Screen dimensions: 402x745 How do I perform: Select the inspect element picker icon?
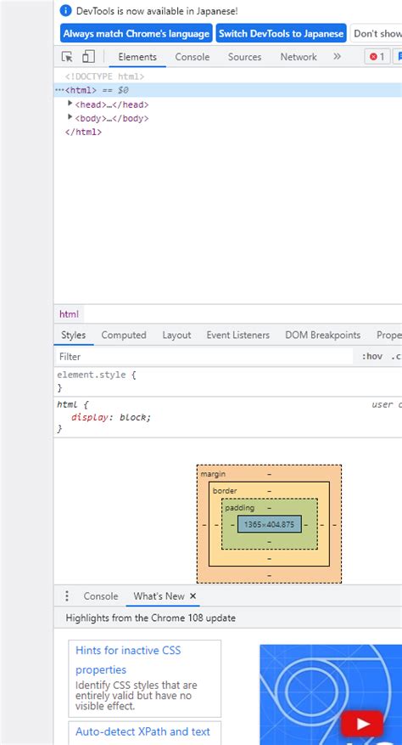(67, 57)
